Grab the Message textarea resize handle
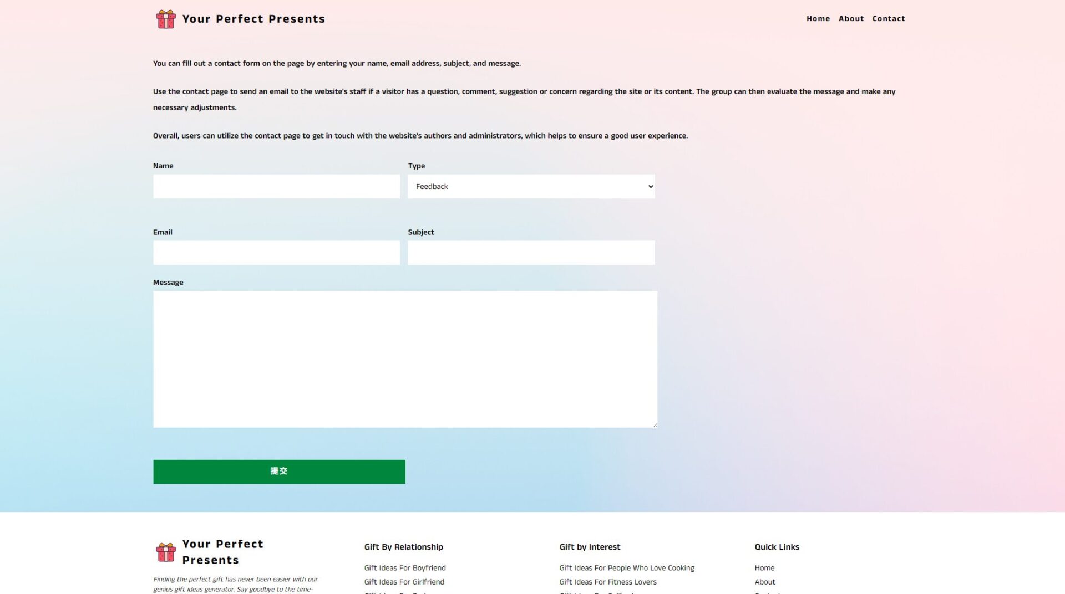Viewport: 1065px width, 594px height. point(655,425)
